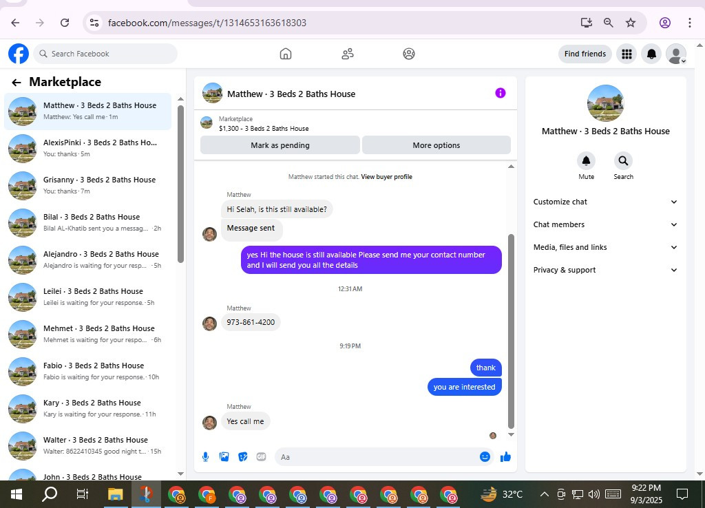Open File Explorer from taskbar
Screen dimensions: 705x508
click(116, 494)
